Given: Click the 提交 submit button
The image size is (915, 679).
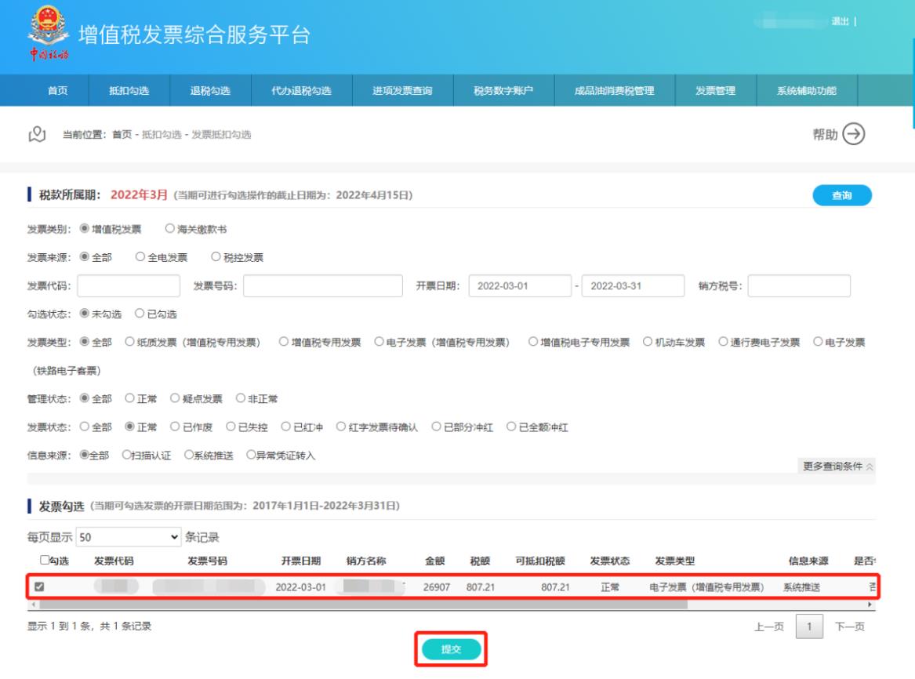Looking at the screenshot, I should [x=451, y=649].
